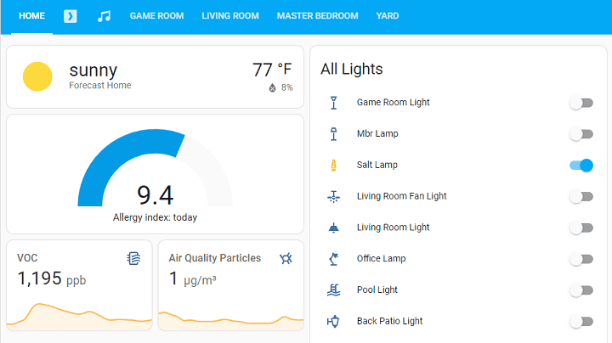Enable the Office Lamp switch
This screenshot has height=343, width=612.
(x=581, y=259)
